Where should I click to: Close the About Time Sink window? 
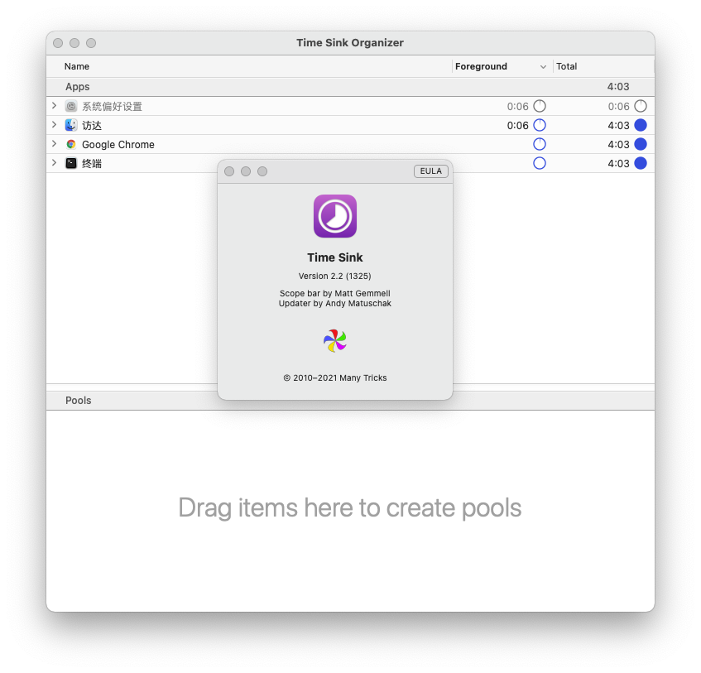tap(229, 171)
